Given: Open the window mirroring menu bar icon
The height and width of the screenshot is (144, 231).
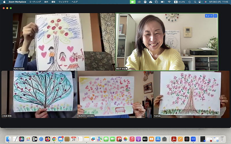Looking at the screenshot, I should tap(157, 2).
